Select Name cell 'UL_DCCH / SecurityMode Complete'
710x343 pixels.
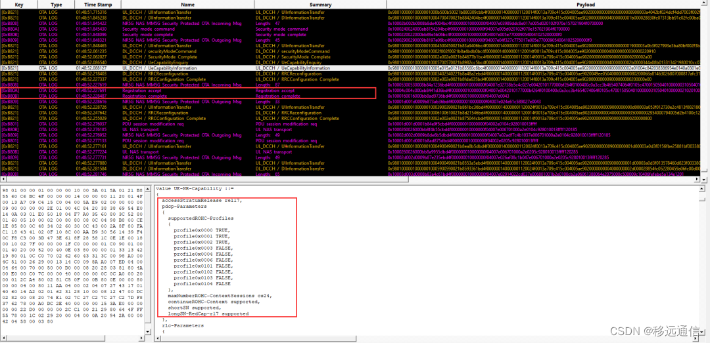pyautogui.click(x=159, y=57)
